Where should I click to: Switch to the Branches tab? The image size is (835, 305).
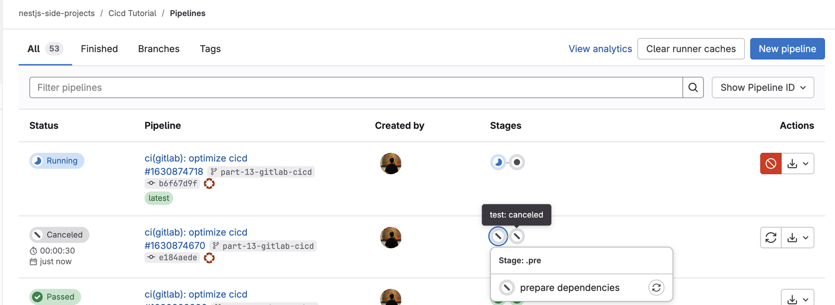(x=158, y=49)
